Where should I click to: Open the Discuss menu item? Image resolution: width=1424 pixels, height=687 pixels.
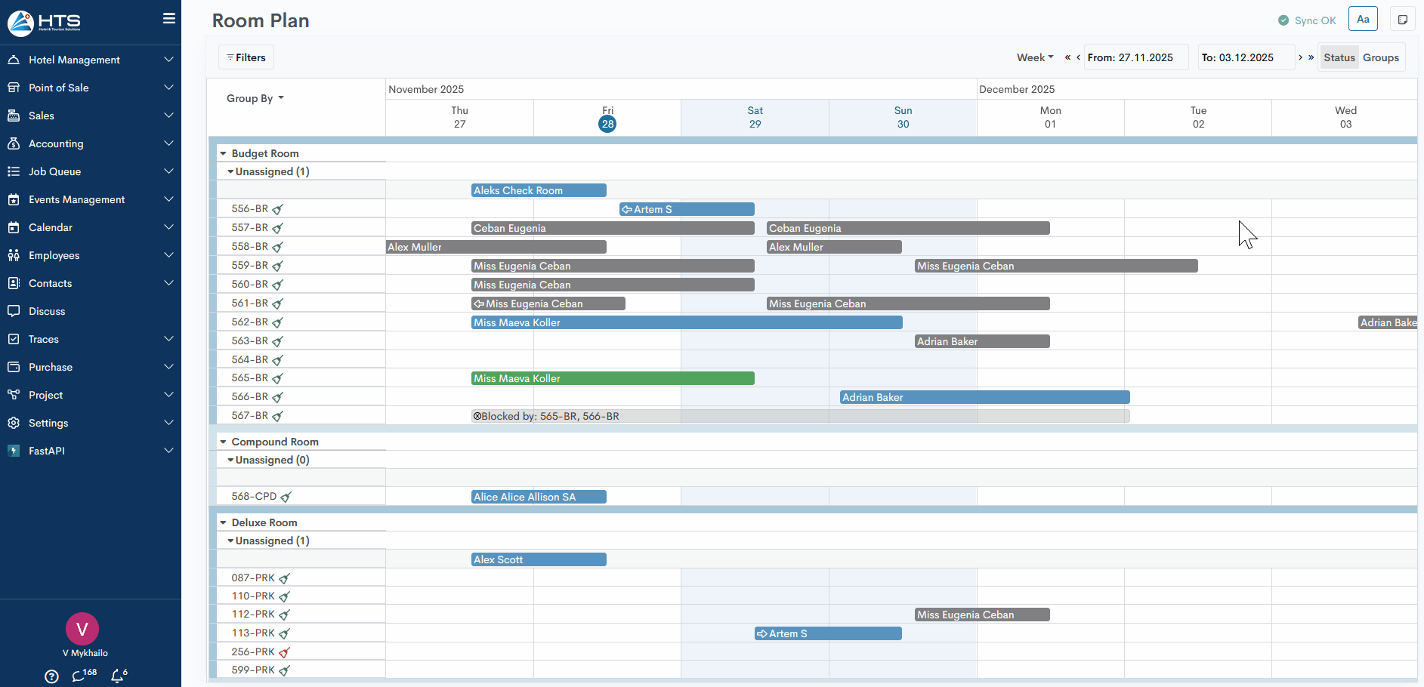click(x=47, y=311)
